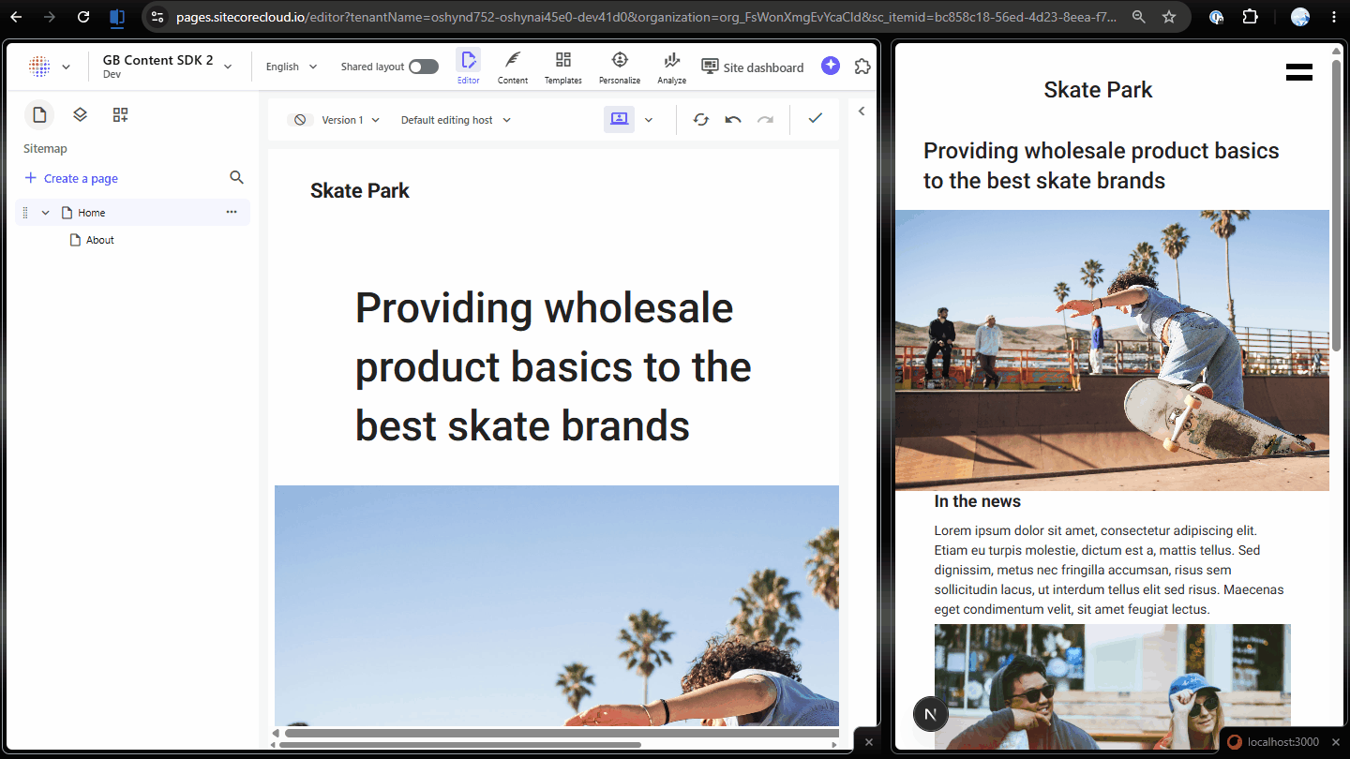The height and width of the screenshot is (759, 1350).
Task: Open the hamburger menu in preview window
Action: click(1299, 72)
